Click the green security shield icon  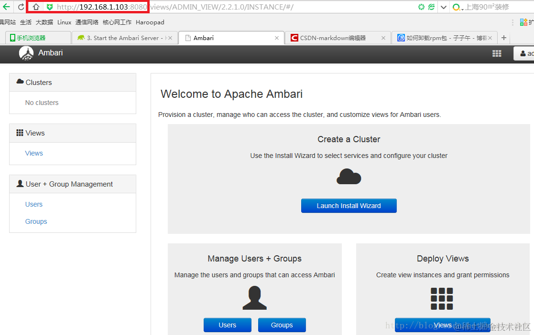coord(50,7)
